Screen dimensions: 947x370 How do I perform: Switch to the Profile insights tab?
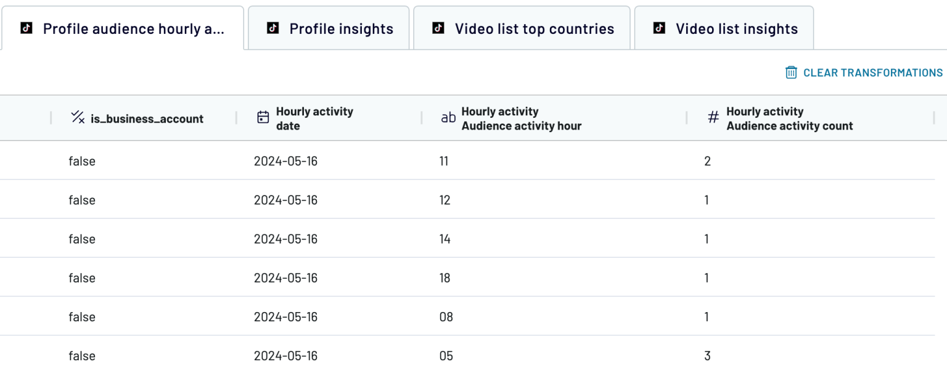click(x=341, y=28)
